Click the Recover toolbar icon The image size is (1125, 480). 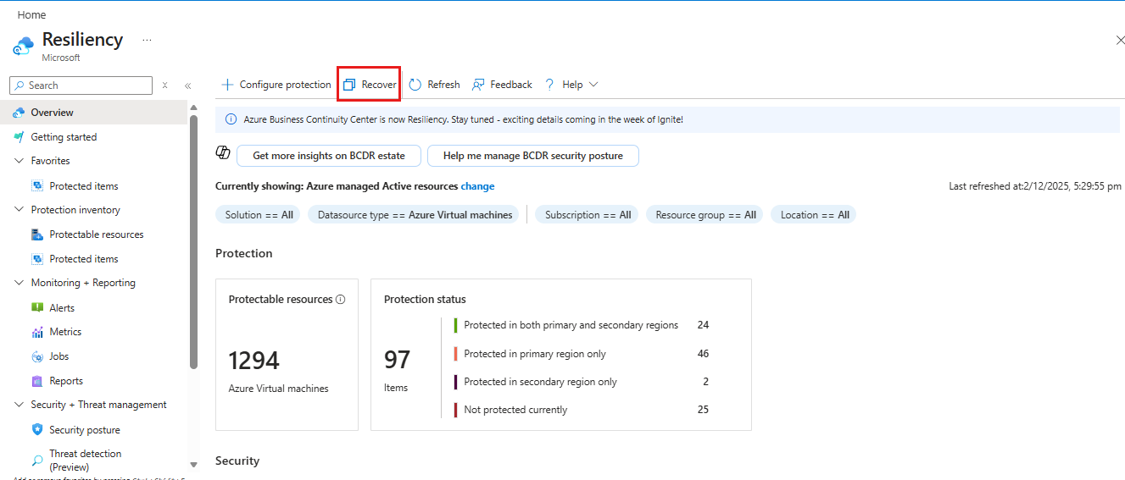click(x=349, y=85)
